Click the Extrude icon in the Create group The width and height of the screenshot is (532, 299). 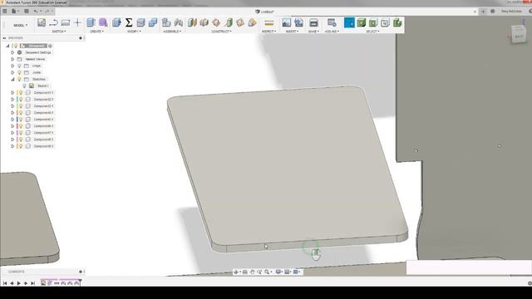pos(91,22)
